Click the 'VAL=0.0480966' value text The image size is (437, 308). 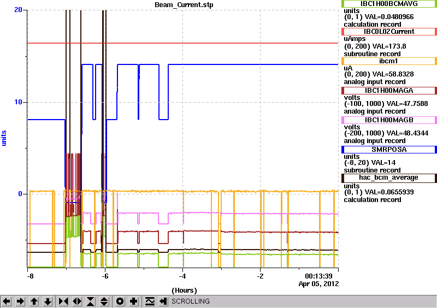point(389,17)
